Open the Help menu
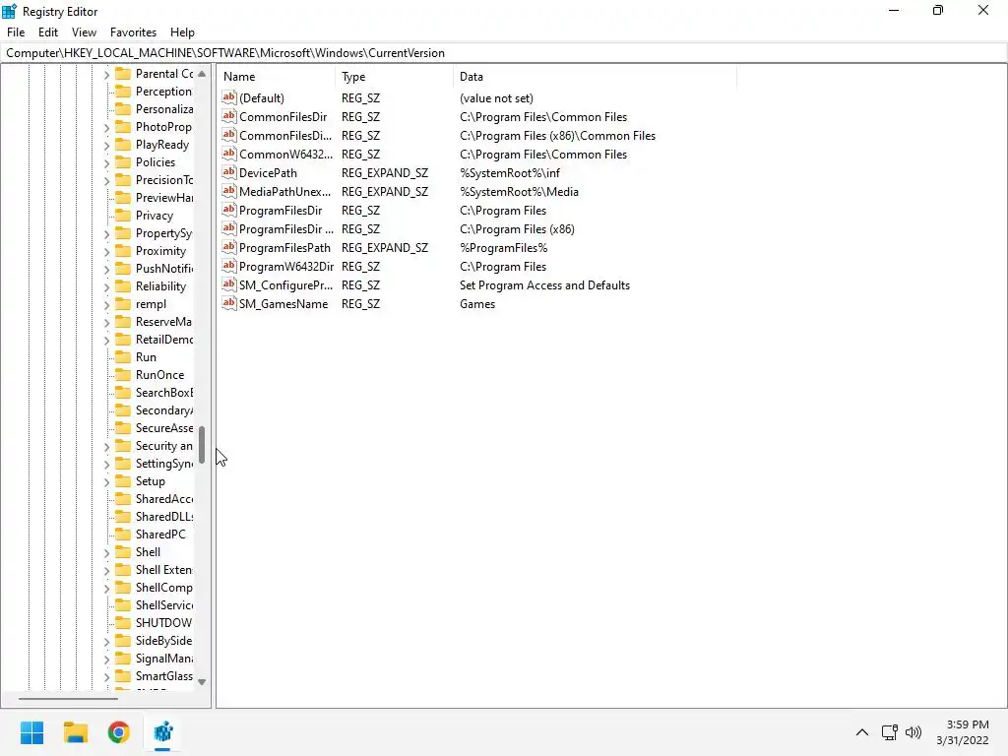Viewport: 1008px width, 756px height. click(x=182, y=32)
